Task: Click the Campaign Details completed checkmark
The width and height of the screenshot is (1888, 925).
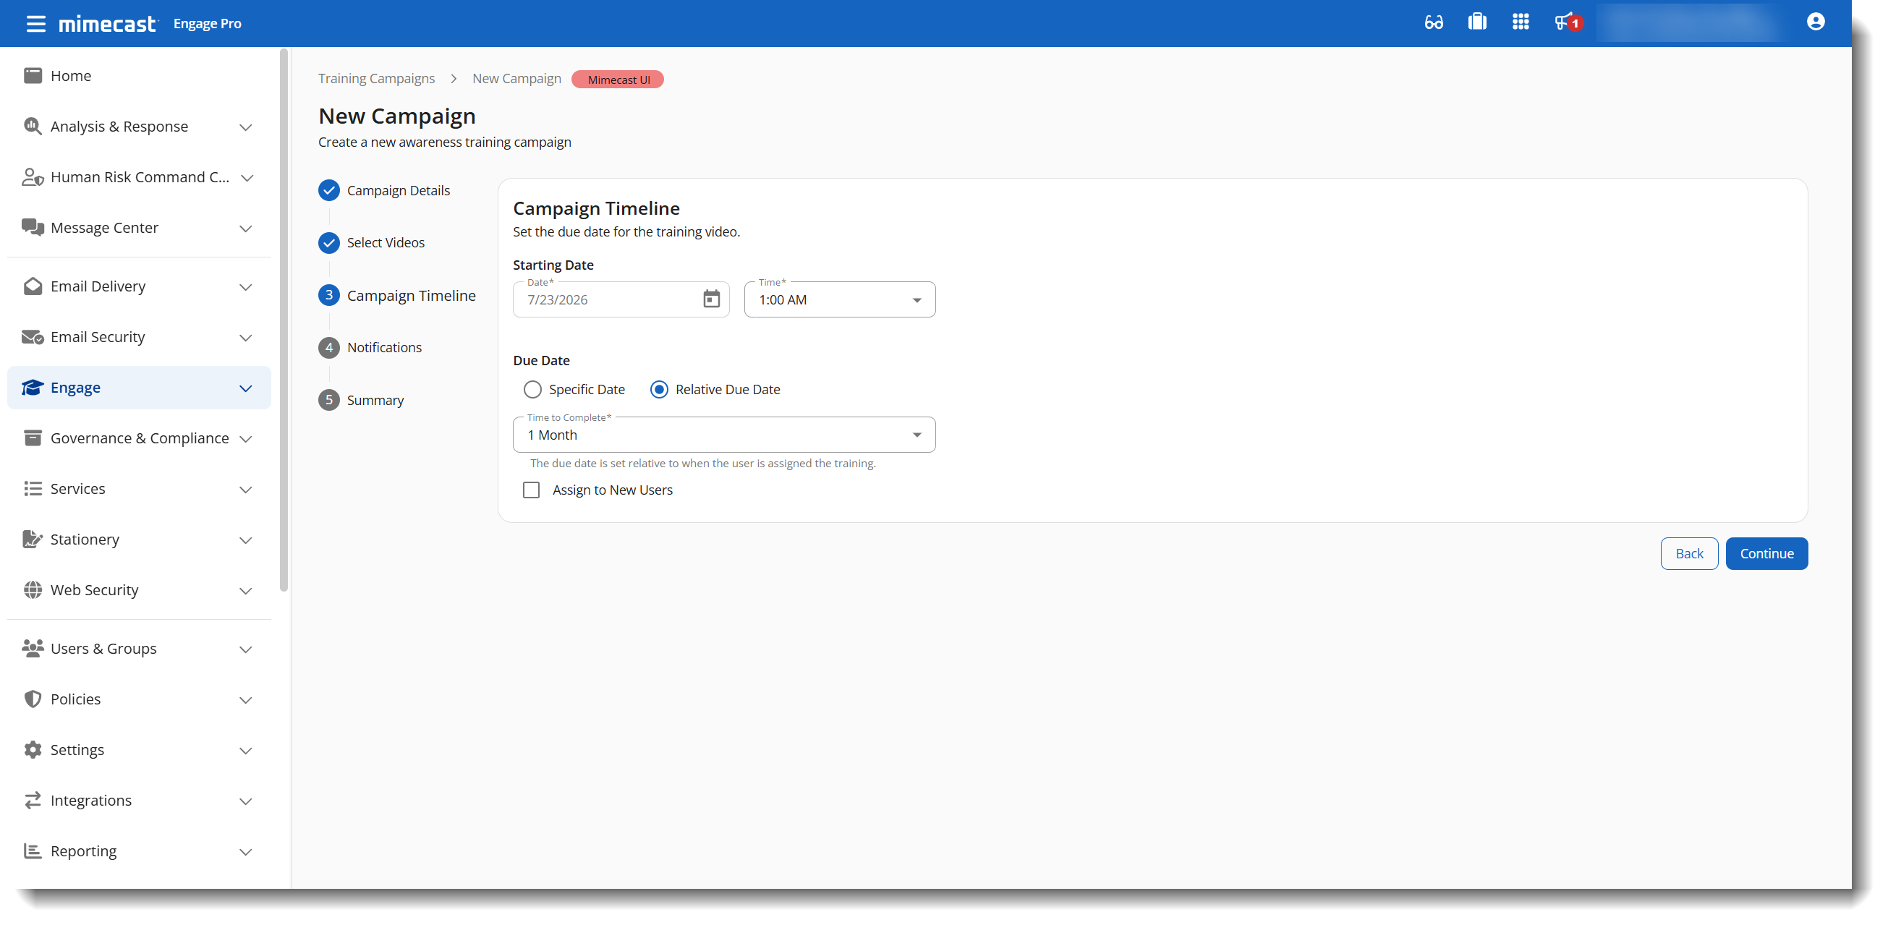Action: pyautogui.click(x=328, y=189)
